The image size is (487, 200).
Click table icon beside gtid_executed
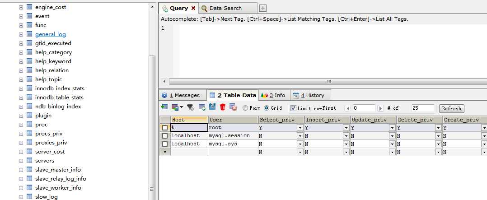(29, 43)
